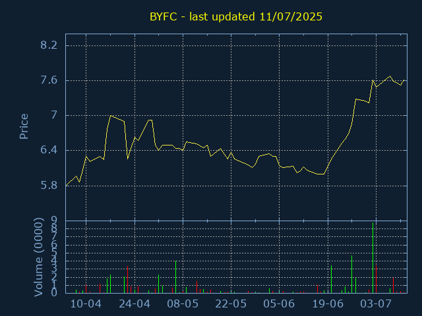The width and height of the screenshot is (422, 316).
Task: Click the vertical Price axis title
Action: click(24, 126)
